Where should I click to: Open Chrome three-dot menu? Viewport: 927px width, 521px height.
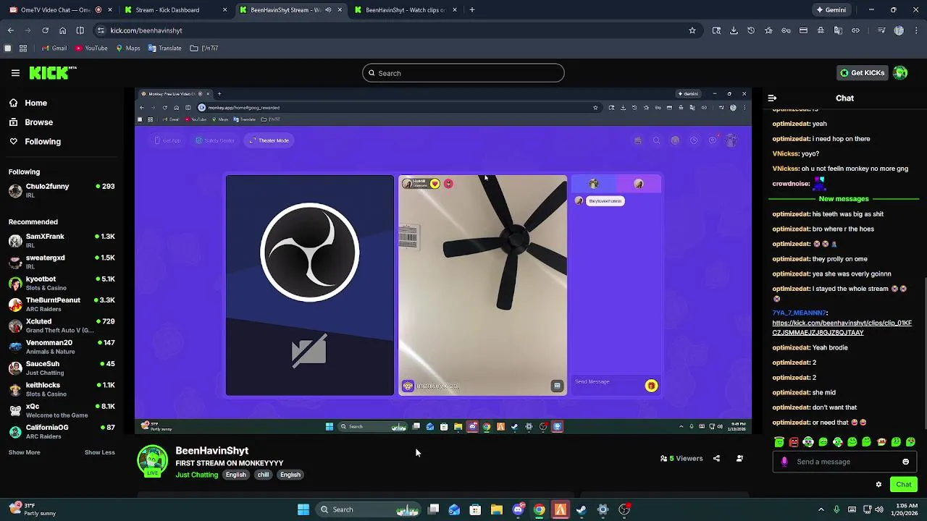pyautogui.click(x=916, y=30)
